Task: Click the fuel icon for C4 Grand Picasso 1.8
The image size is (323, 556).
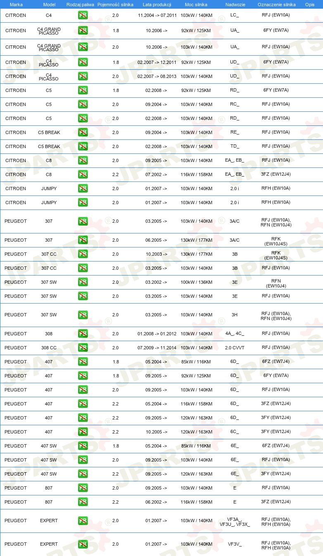Action: pyautogui.click(x=83, y=31)
